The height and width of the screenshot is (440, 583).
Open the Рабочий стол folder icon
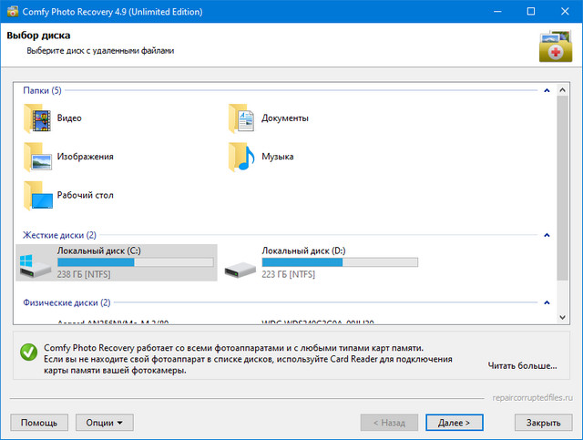point(37,195)
